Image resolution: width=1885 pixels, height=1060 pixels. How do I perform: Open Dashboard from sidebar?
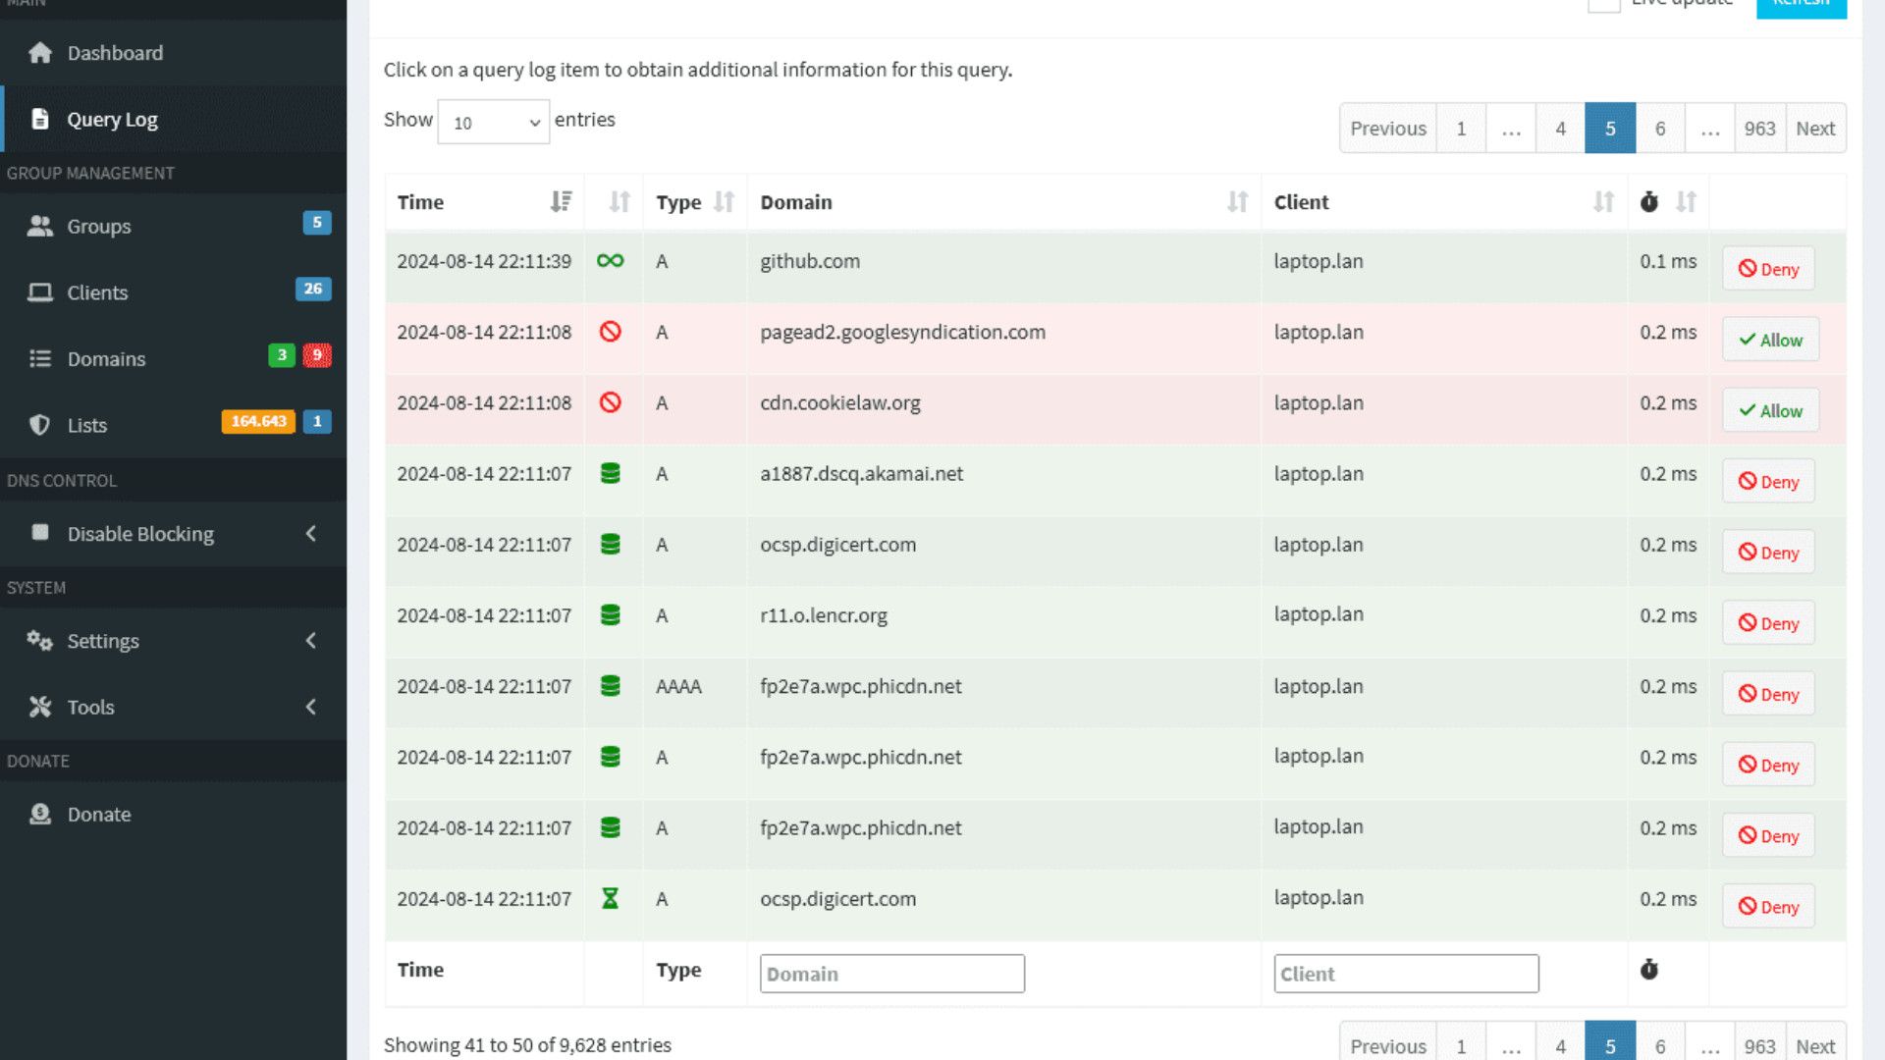tap(174, 53)
